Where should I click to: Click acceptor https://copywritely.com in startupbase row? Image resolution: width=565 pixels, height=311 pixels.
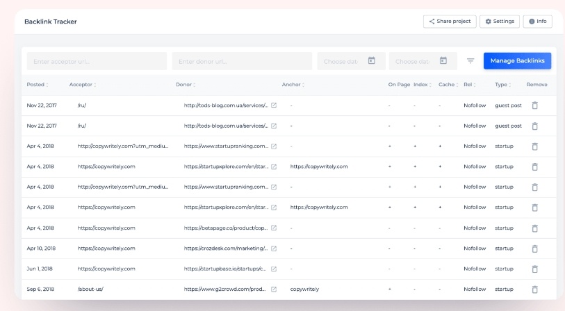pyautogui.click(x=106, y=269)
